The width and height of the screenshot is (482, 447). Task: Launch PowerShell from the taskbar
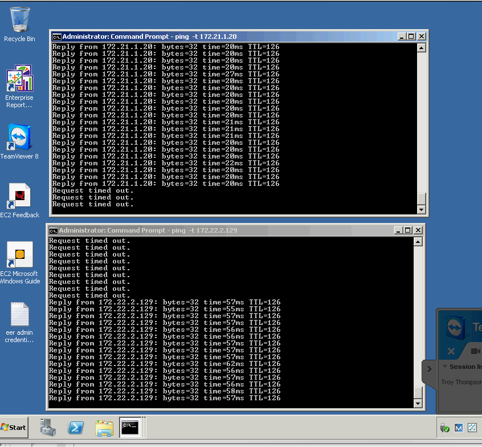[x=76, y=427]
